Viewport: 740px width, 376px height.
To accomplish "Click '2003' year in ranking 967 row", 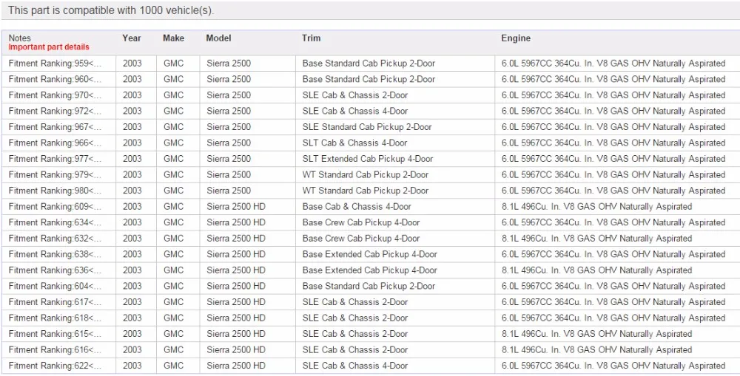I will tap(136, 127).
